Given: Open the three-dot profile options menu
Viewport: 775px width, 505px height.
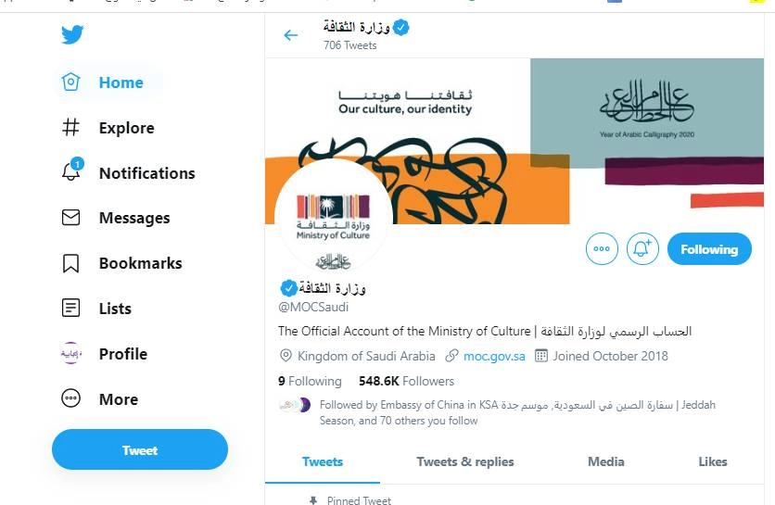Looking at the screenshot, I should (602, 249).
